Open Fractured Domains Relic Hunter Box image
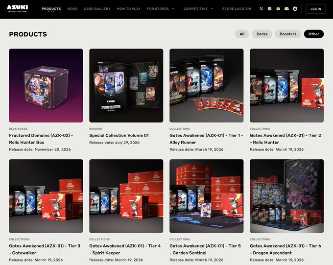This screenshot has width=333, height=265. click(x=46, y=85)
